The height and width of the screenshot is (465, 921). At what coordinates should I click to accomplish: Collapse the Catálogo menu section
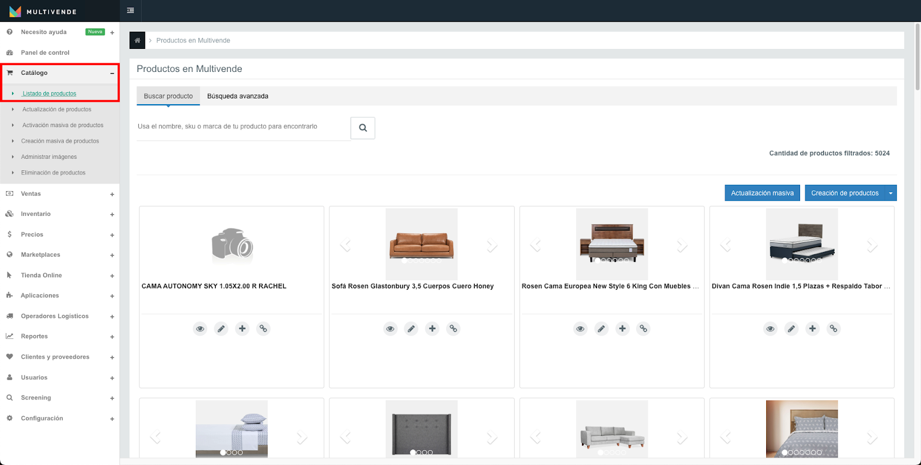coord(112,73)
